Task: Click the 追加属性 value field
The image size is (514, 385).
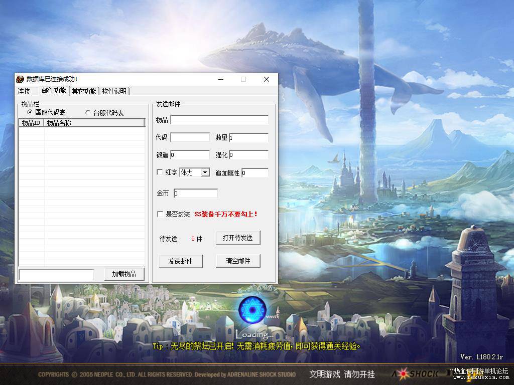Action: (x=255, y=173)
